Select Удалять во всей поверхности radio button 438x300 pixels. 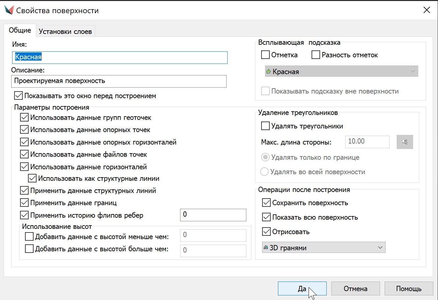click(x=264, y=172)
